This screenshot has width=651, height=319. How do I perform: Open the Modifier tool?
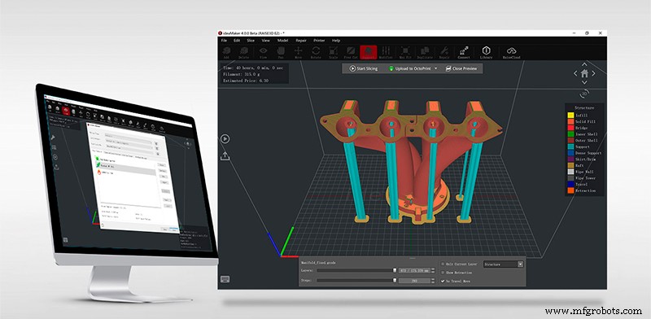click(386, 52)
